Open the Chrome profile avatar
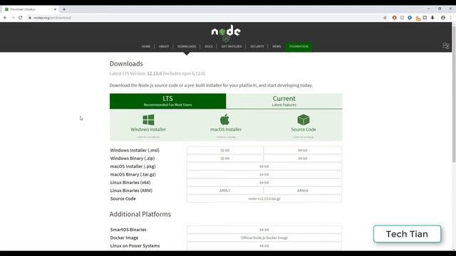456x256 pixels. [x=443, y=18]
